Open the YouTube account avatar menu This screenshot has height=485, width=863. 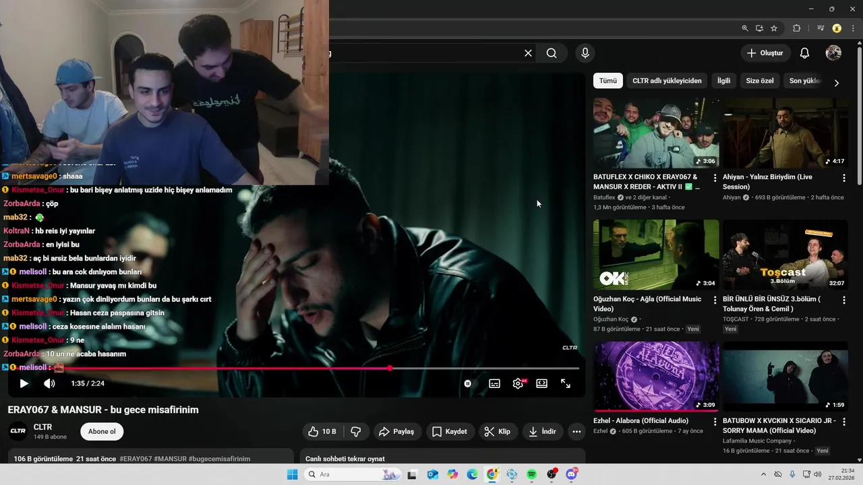point(833,53)
